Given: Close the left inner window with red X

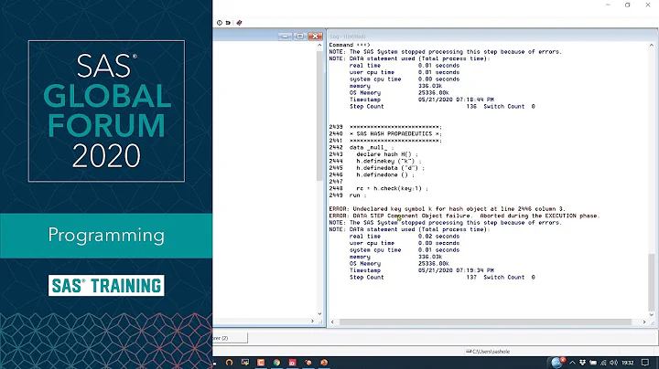Looking at the screenshot, I should [315, 37].
